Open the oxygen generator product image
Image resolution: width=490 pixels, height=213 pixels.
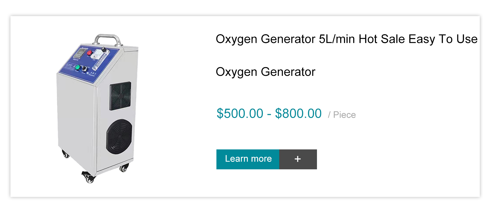(97, 108)
